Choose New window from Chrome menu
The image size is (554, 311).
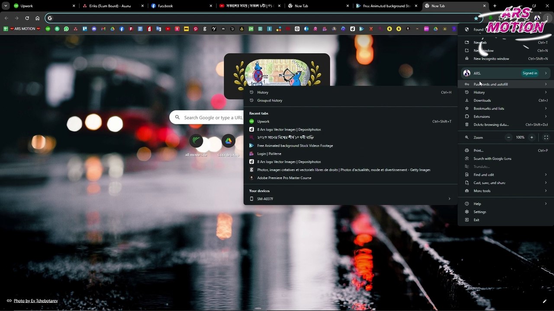(x=506, y=51)
